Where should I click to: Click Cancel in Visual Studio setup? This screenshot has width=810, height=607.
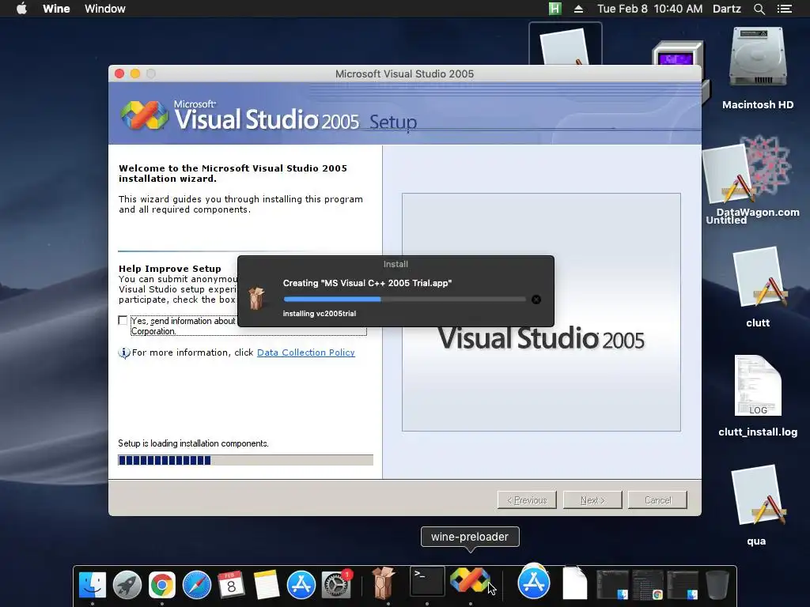[x=657, y=500]
